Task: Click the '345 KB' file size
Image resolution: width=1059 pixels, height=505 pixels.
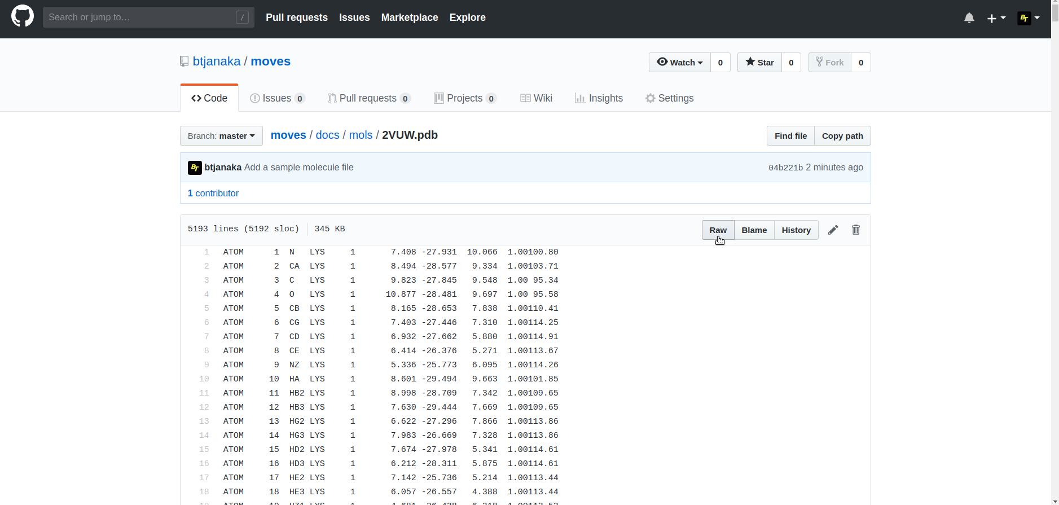Action: coord(329,229)
